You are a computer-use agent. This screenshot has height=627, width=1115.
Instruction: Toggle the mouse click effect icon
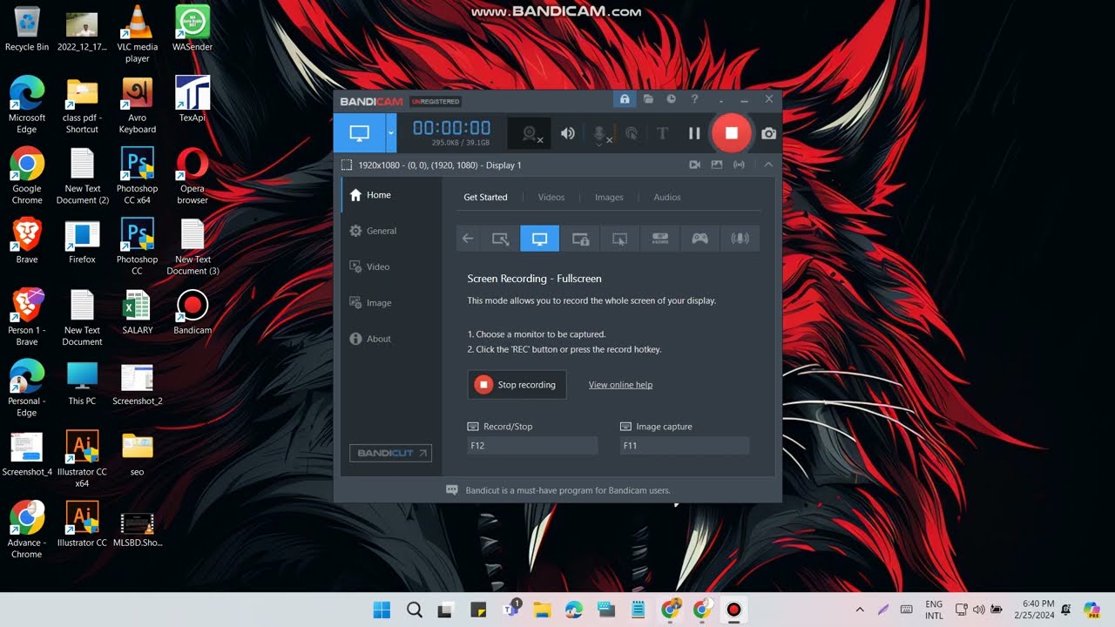click(632, 133)
